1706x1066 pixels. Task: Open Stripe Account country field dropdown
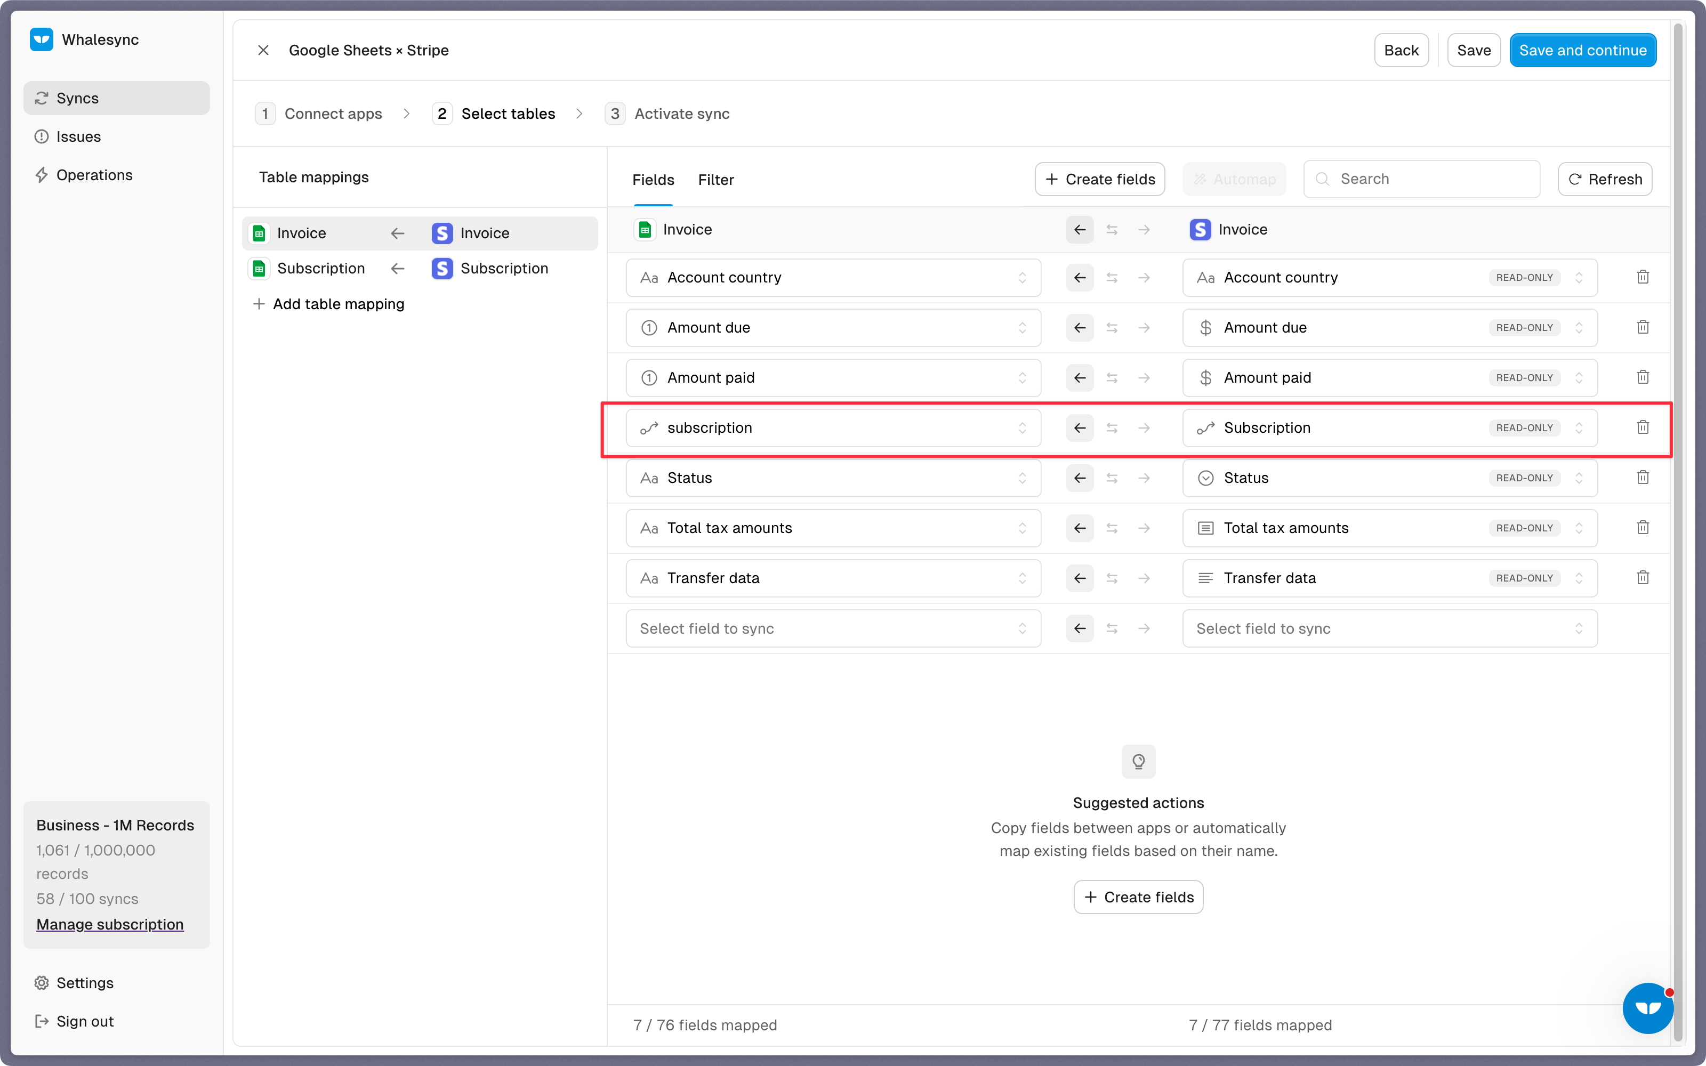(x=1389, y=278)
